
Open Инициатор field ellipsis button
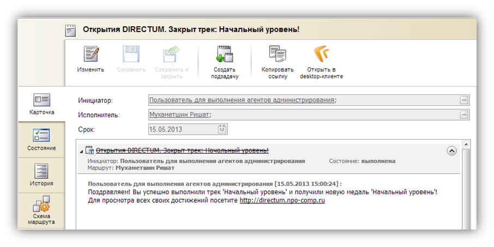[x=464, y=100]
